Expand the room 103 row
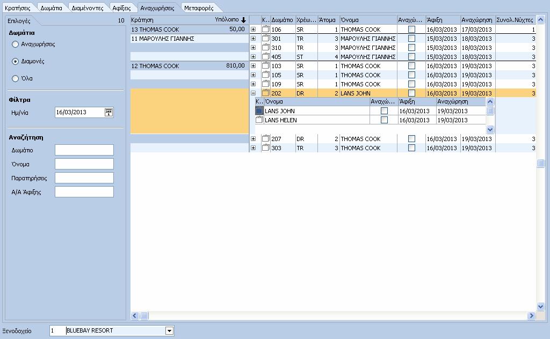The image size is (550, 339). (254, 66)
